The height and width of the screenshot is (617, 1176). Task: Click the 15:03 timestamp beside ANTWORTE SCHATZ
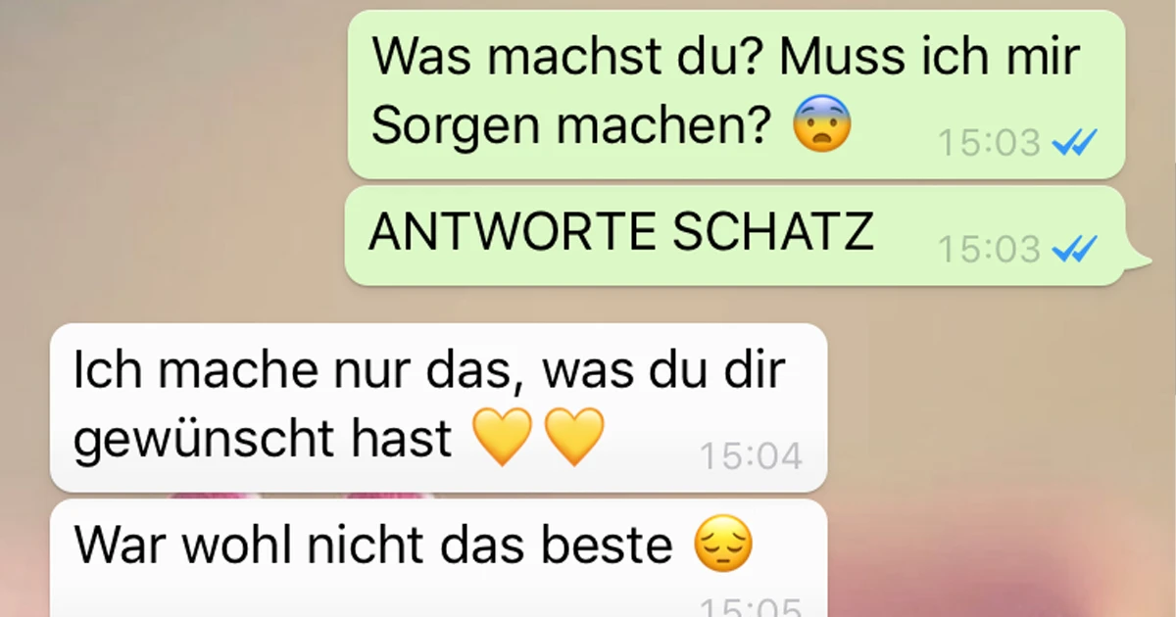pos(989,249)
